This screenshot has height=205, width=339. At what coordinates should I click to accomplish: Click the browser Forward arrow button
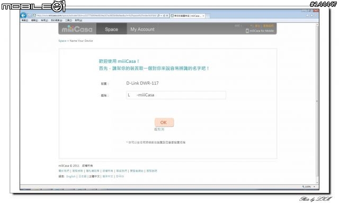coord(30,15)
